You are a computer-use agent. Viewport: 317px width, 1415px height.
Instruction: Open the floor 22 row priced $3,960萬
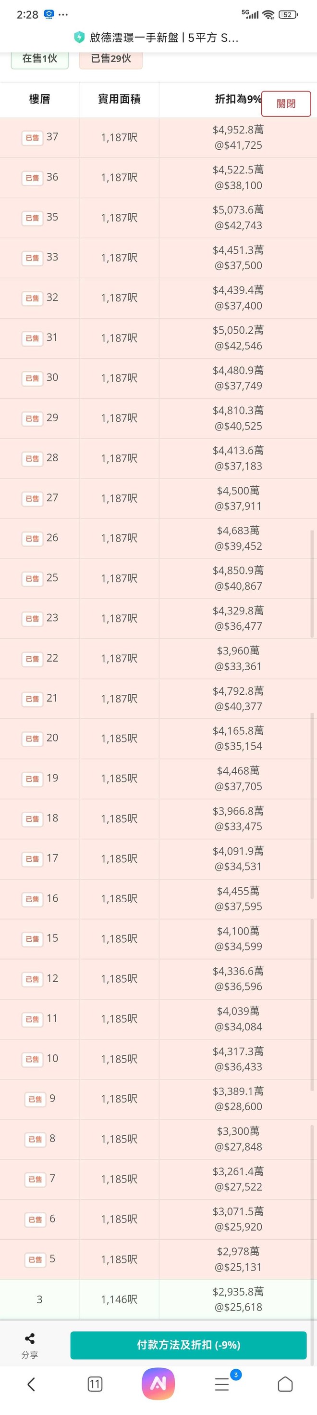pyautogui.click(x=158, y=658)
